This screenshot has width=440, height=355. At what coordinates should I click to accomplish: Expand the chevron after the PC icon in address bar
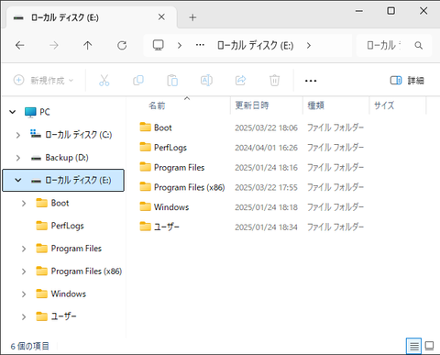click(180, 46)
